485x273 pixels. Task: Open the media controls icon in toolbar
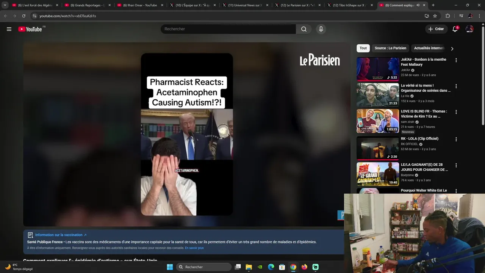pyautogui.click(x=461, y=16)
